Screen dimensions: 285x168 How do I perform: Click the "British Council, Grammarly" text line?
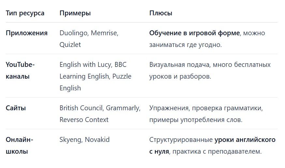click(x=99, y=108)
